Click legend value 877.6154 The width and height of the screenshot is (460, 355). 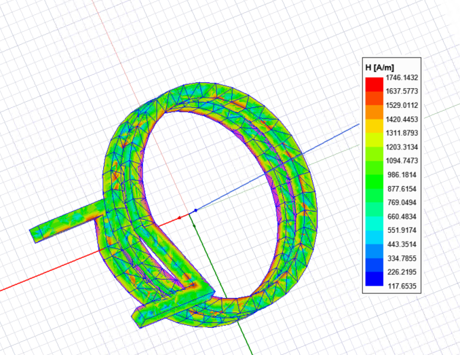[402, 189]
